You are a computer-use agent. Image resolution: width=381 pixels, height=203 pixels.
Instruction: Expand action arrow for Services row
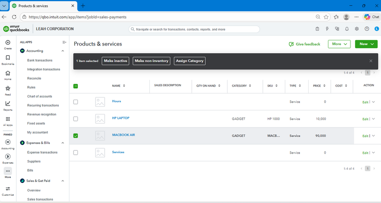coord(374,153)
